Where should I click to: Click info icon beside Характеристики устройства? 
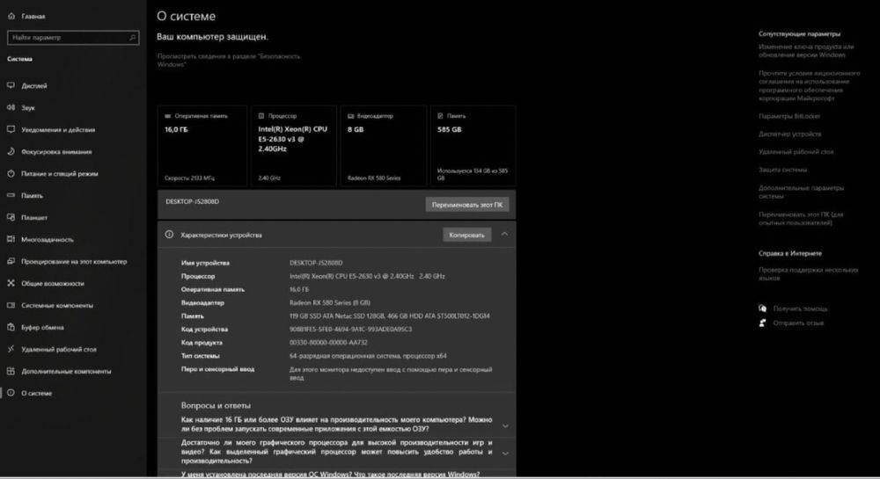coord(169,235)
